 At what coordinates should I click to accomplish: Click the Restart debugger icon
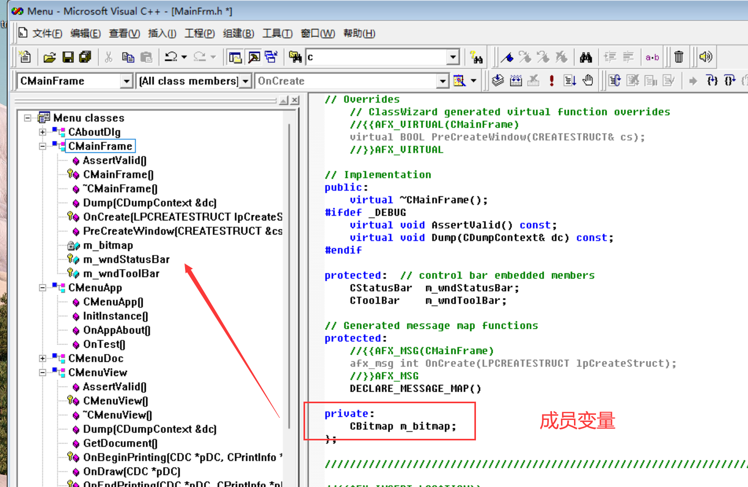point(615,80)
